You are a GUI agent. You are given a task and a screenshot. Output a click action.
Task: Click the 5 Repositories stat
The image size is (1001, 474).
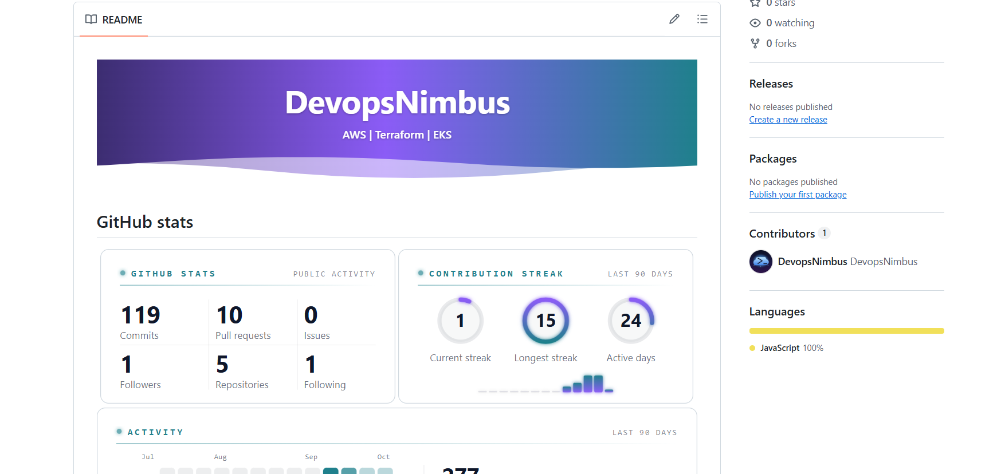[242, 371]
